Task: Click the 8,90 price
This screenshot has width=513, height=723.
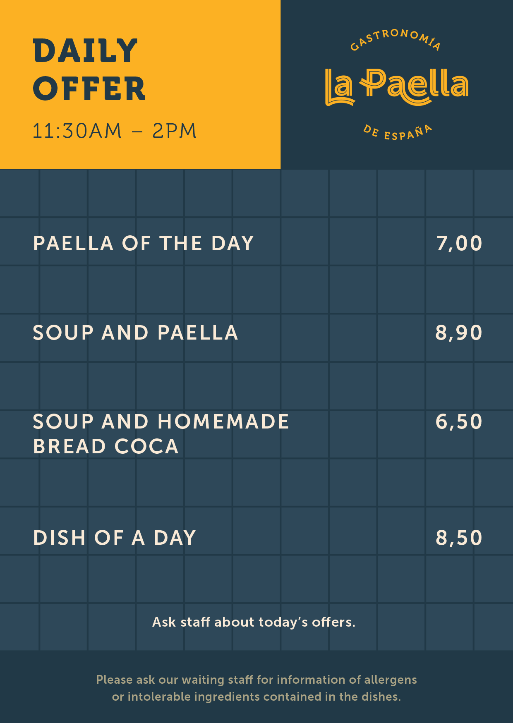Action: (x=459, y=333)
